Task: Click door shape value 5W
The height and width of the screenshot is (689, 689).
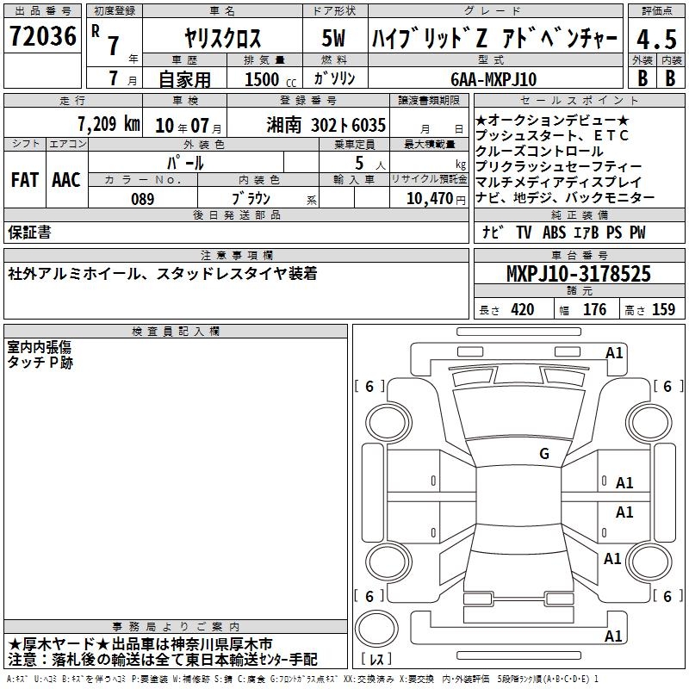Action: [333, 38]
